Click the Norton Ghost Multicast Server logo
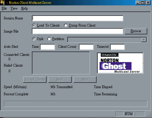This screenshot has height=118, width=152. coord(120,63)
